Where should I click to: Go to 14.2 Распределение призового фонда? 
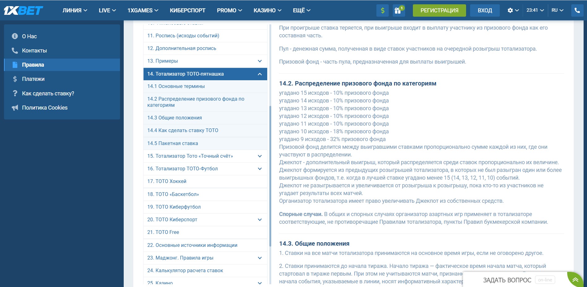tap(205, 102)
